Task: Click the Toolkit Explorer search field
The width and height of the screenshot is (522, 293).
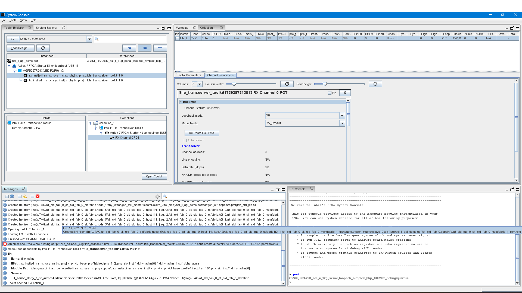Action: coord(130,39)
